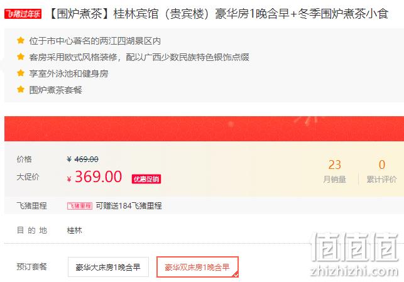Viewport: 404px width, 282px height.
Task: Click the 飞猪过年乐 red promo badge
Action: click(23, 14)
